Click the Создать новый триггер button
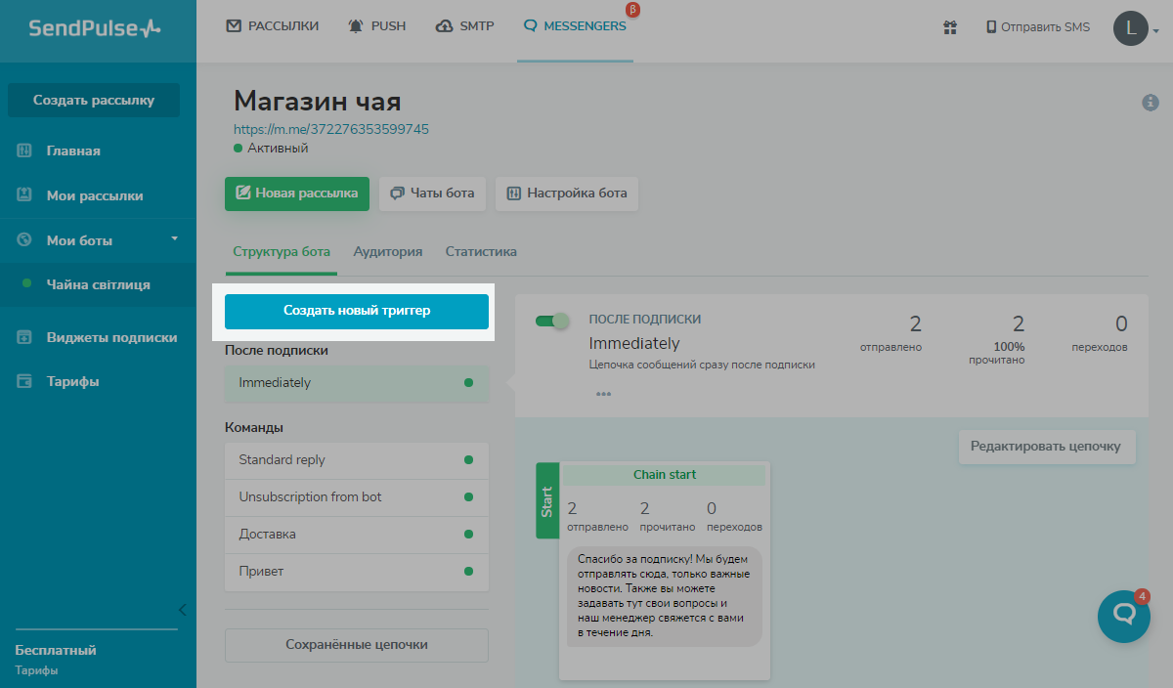Viewport: 1173px width, 688px height. (x=357, y=311)
